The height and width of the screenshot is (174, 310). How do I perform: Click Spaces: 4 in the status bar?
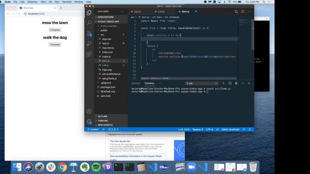[198, 130]
